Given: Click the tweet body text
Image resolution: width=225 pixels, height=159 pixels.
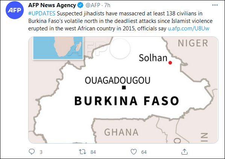Looking at the screenshot, I should click(120, 21).
